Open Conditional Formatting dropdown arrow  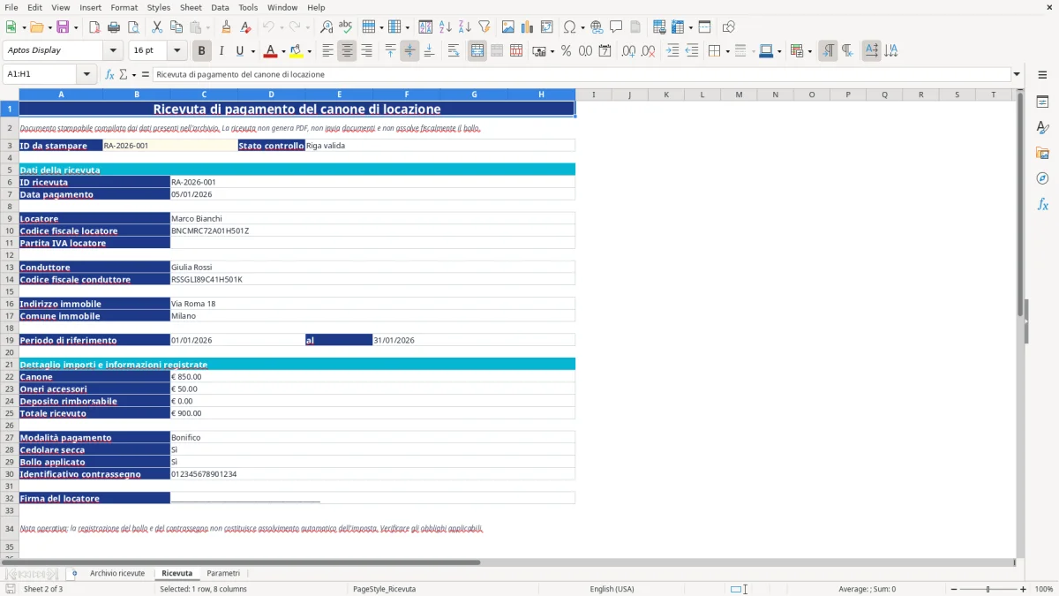809,51
